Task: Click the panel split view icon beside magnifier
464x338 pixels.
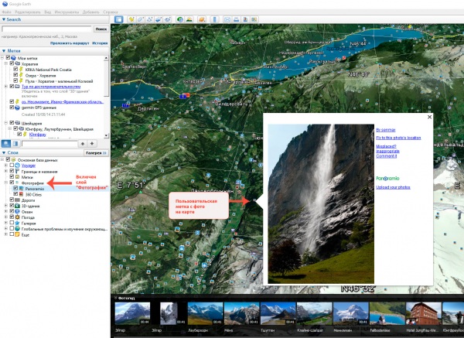Action: pos(15,144)
